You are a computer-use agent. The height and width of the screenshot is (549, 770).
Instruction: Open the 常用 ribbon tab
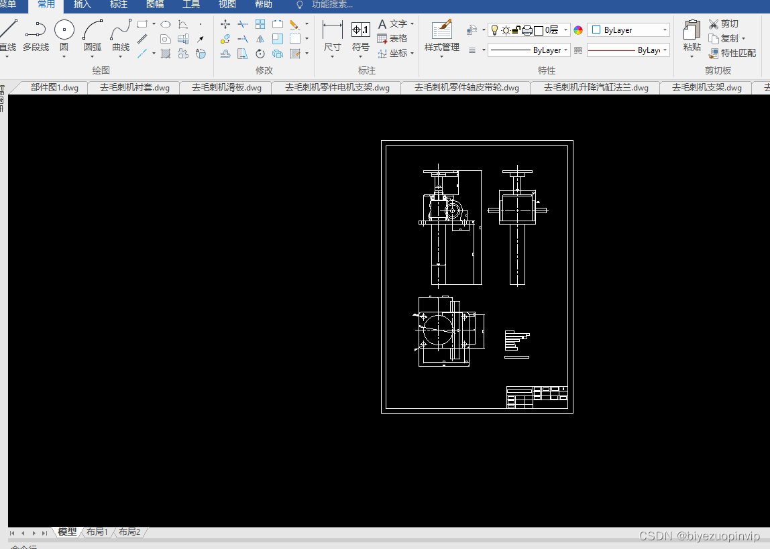pos(46,5)
